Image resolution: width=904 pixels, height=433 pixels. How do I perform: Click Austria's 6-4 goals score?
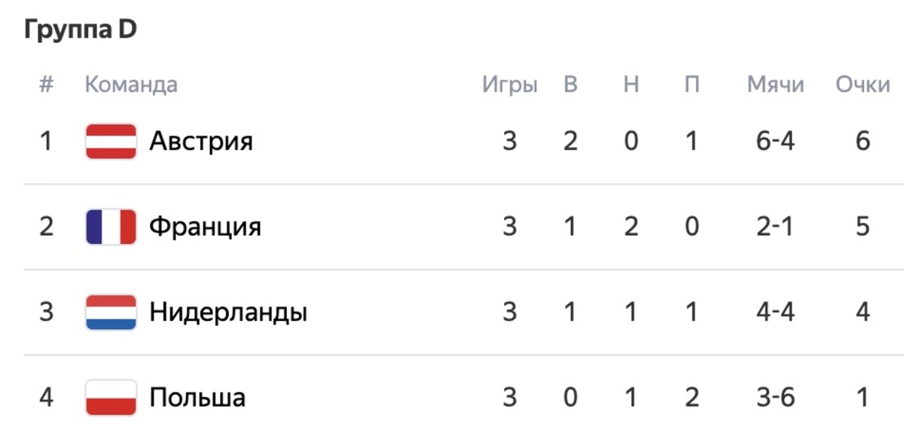click(x=776, y=142)
